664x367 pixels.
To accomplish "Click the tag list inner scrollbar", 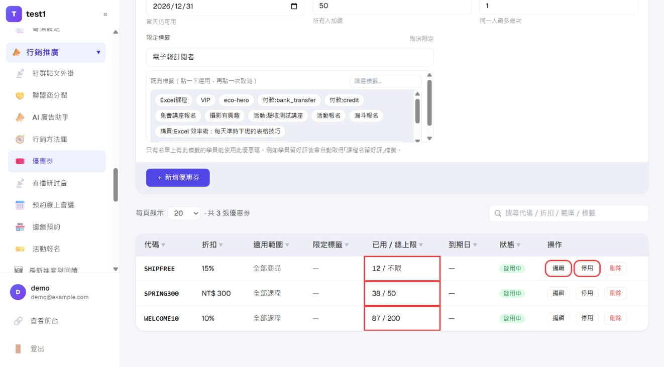I will [x=417, y=110].
